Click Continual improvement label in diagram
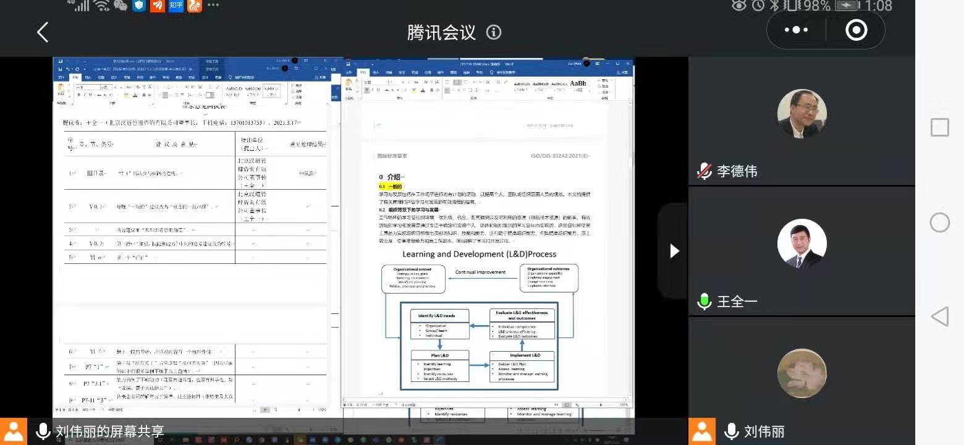 pos(480,272)
